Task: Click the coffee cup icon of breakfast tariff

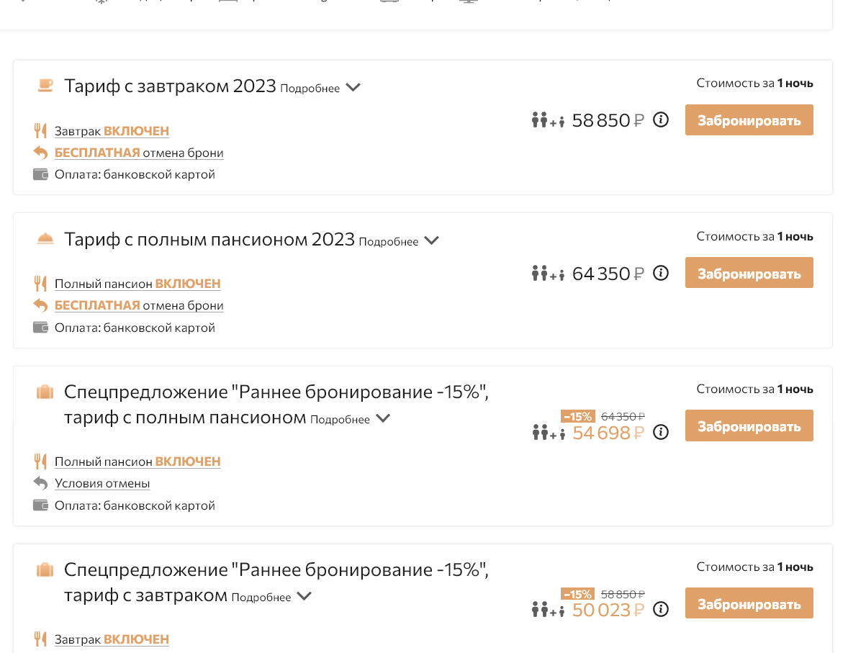Action: coord(45,86)
